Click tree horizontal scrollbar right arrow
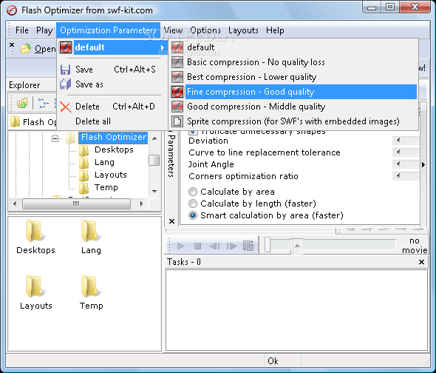The height and width of the screenshot is (373, 436). click(x=142, y=204)
